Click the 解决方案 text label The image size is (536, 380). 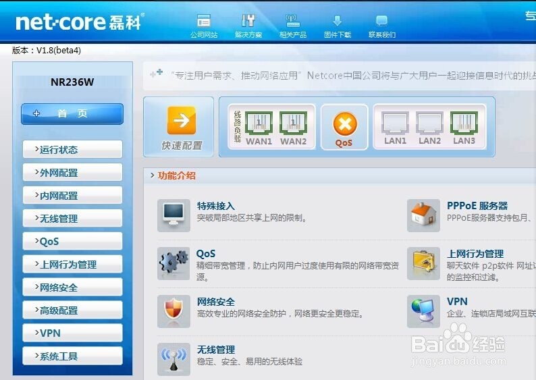(248, 35)
